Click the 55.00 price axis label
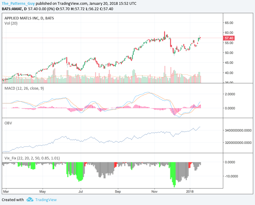The width and height of the screenshot is (255, 205). (x=229, y=43)
